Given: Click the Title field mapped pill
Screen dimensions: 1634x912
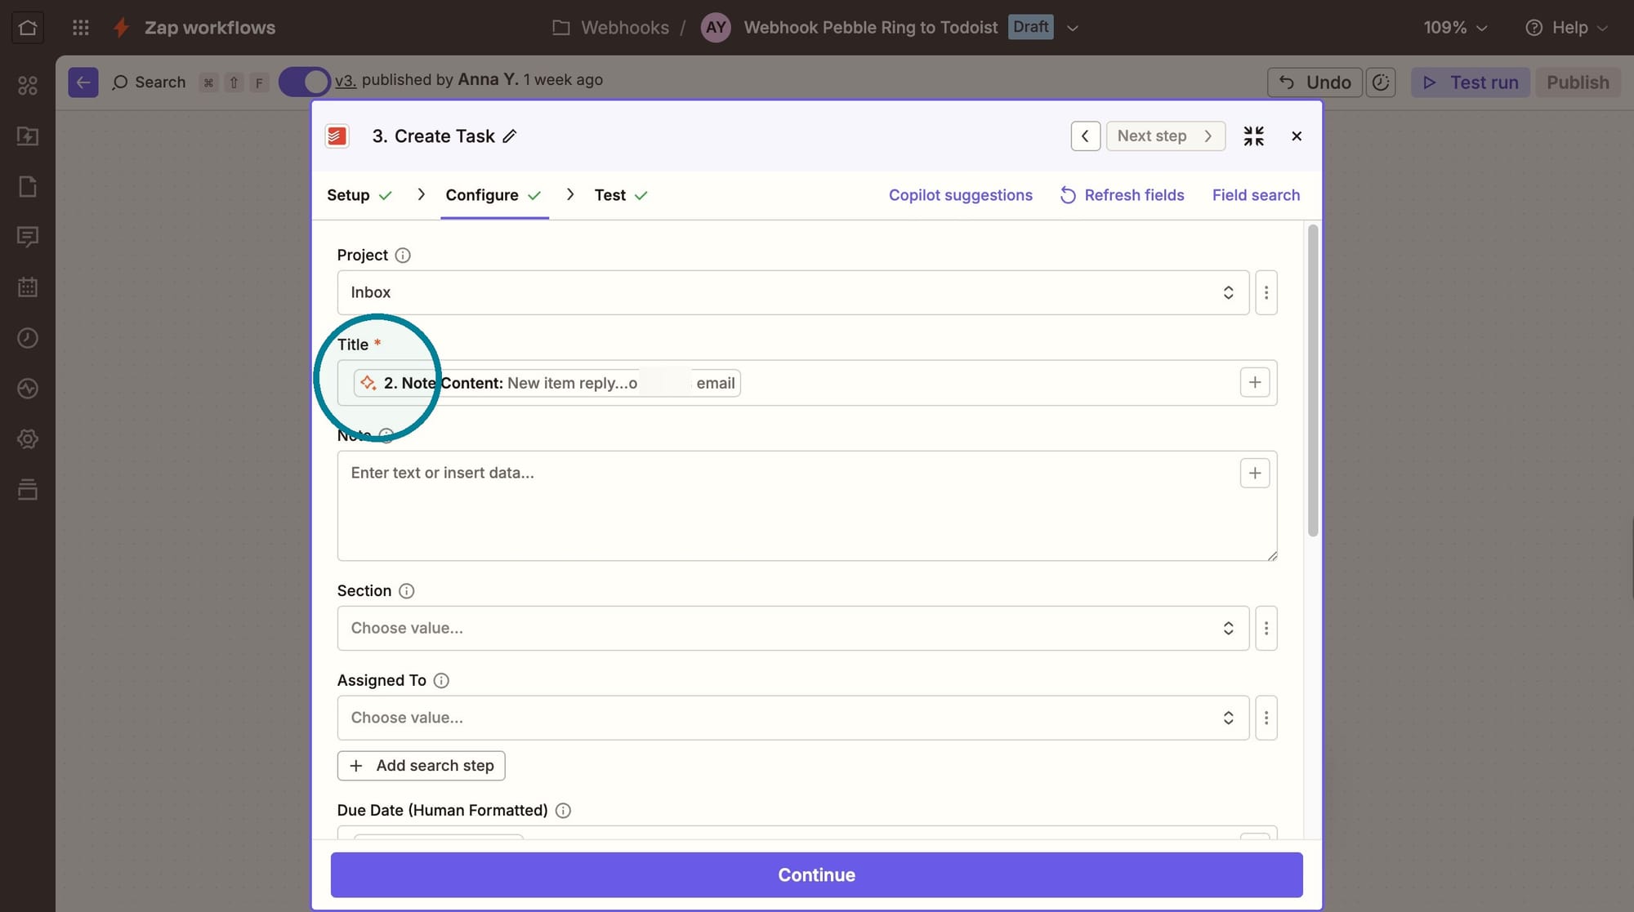Looking at the screenshot, I should (x=547, y=383).
